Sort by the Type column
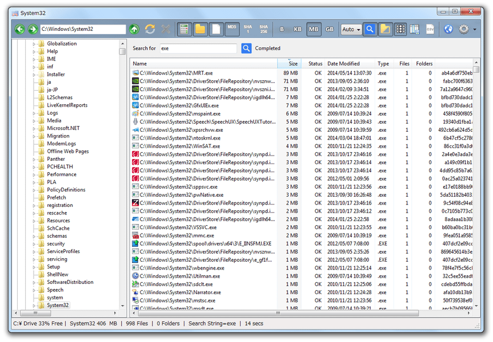 coord(384,63)
